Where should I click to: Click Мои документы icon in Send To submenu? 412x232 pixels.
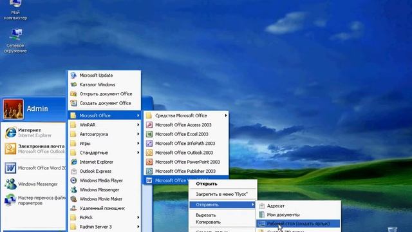point(262,215)
